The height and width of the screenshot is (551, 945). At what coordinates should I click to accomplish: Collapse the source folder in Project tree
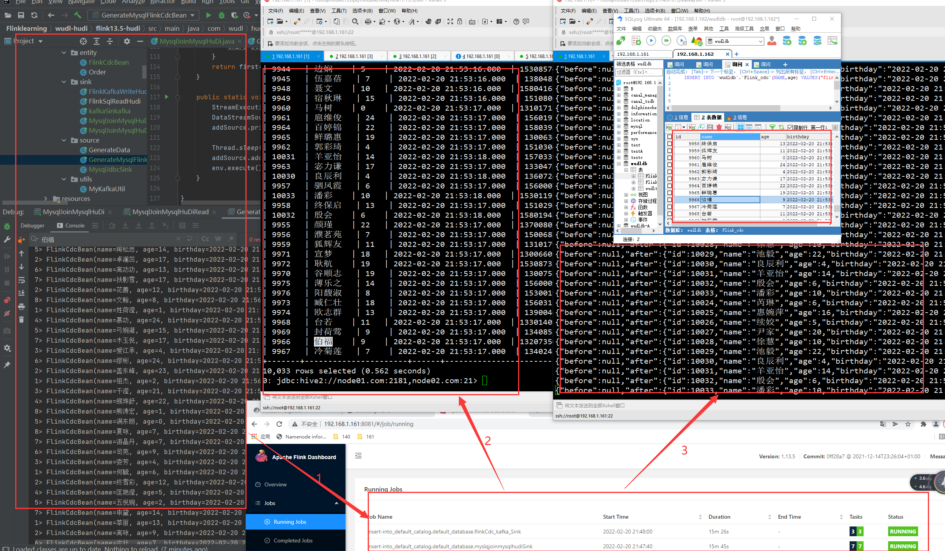[x=64, y=140]
